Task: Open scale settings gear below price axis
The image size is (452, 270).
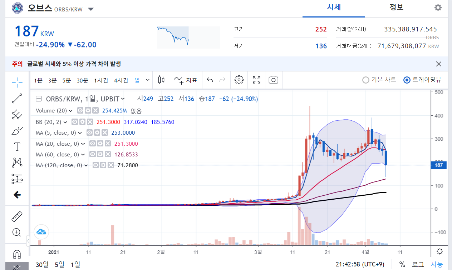Action: point(440,251)
